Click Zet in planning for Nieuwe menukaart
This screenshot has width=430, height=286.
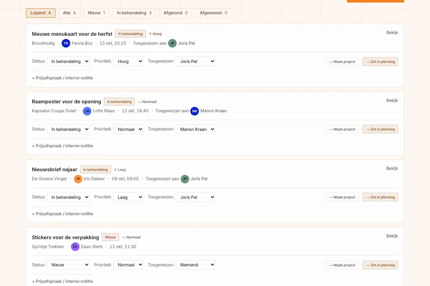pos(380,62)
